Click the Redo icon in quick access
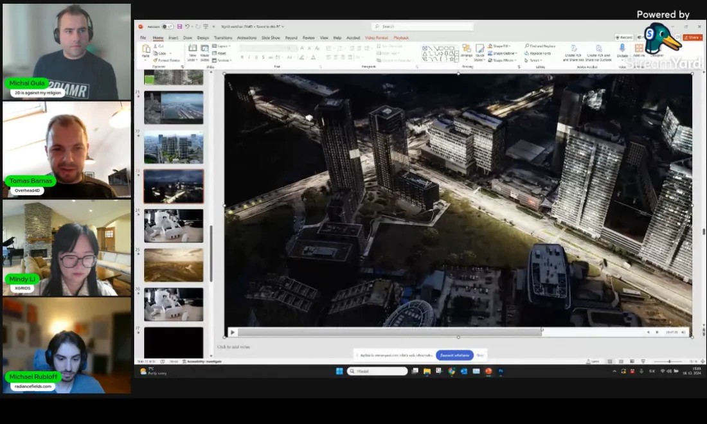The image size is (707, 424). (197, 26)
